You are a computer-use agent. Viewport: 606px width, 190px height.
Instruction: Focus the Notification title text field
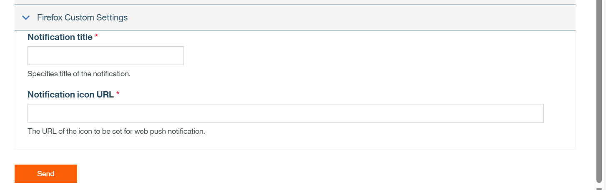point(106,55)
